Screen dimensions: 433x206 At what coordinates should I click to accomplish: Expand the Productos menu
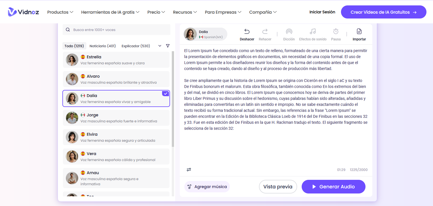(60, 12)
